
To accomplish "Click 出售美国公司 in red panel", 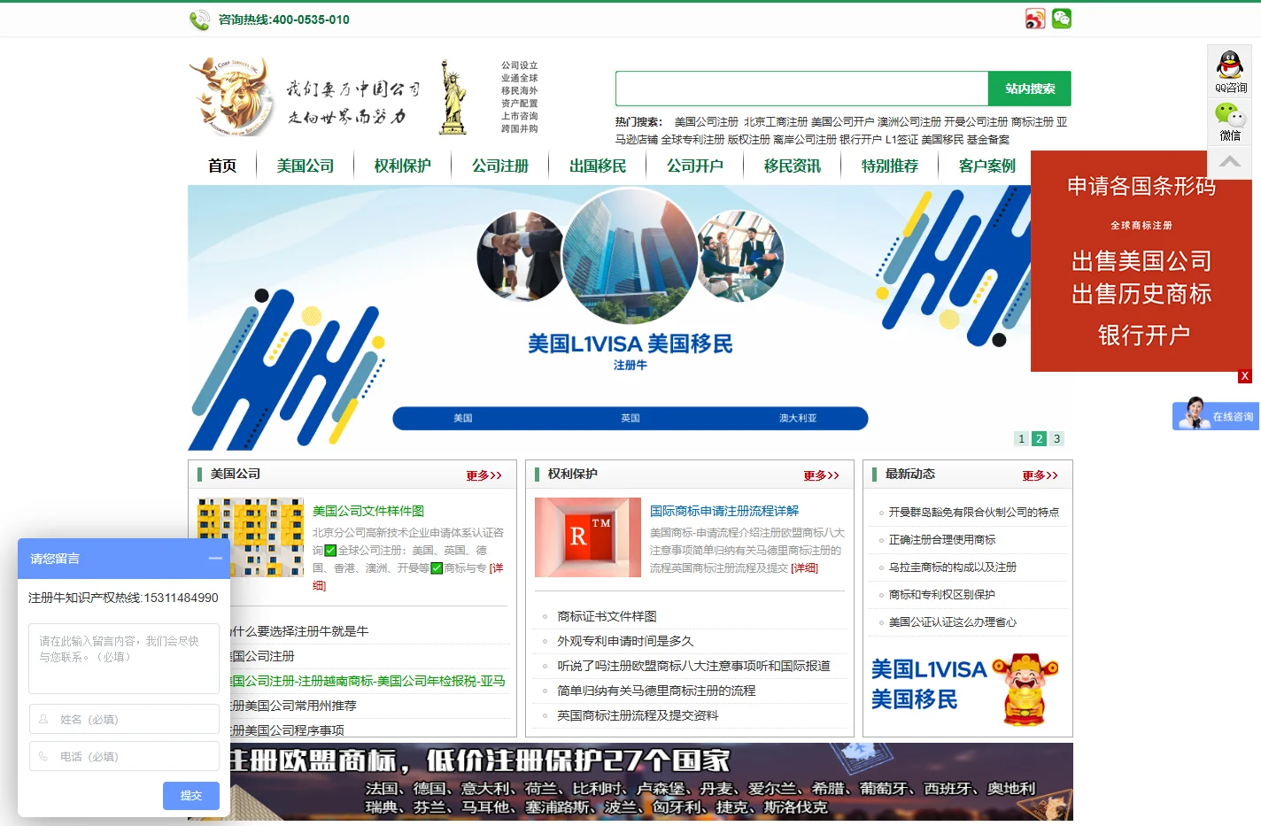I will pos(1141,261).
